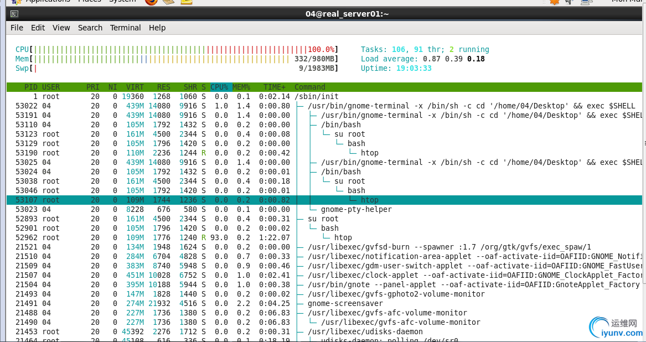Viewport: 646px width, 342px height.
Task: Click the MEM% column header
Action: tap(241, 87)
